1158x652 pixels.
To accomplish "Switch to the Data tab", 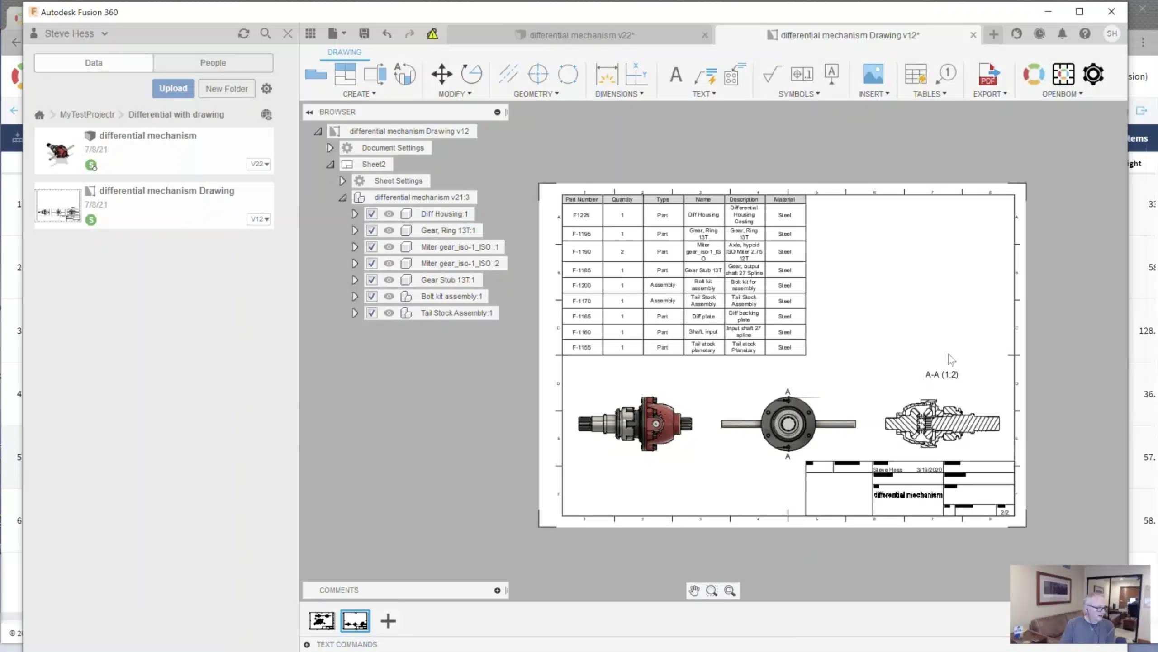I will tap(94, 63).
